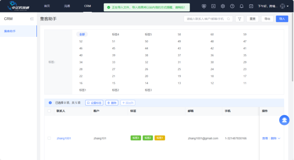Select the 全部 tag filter
This screenshot has width=294, height=160.
point(82,34)
